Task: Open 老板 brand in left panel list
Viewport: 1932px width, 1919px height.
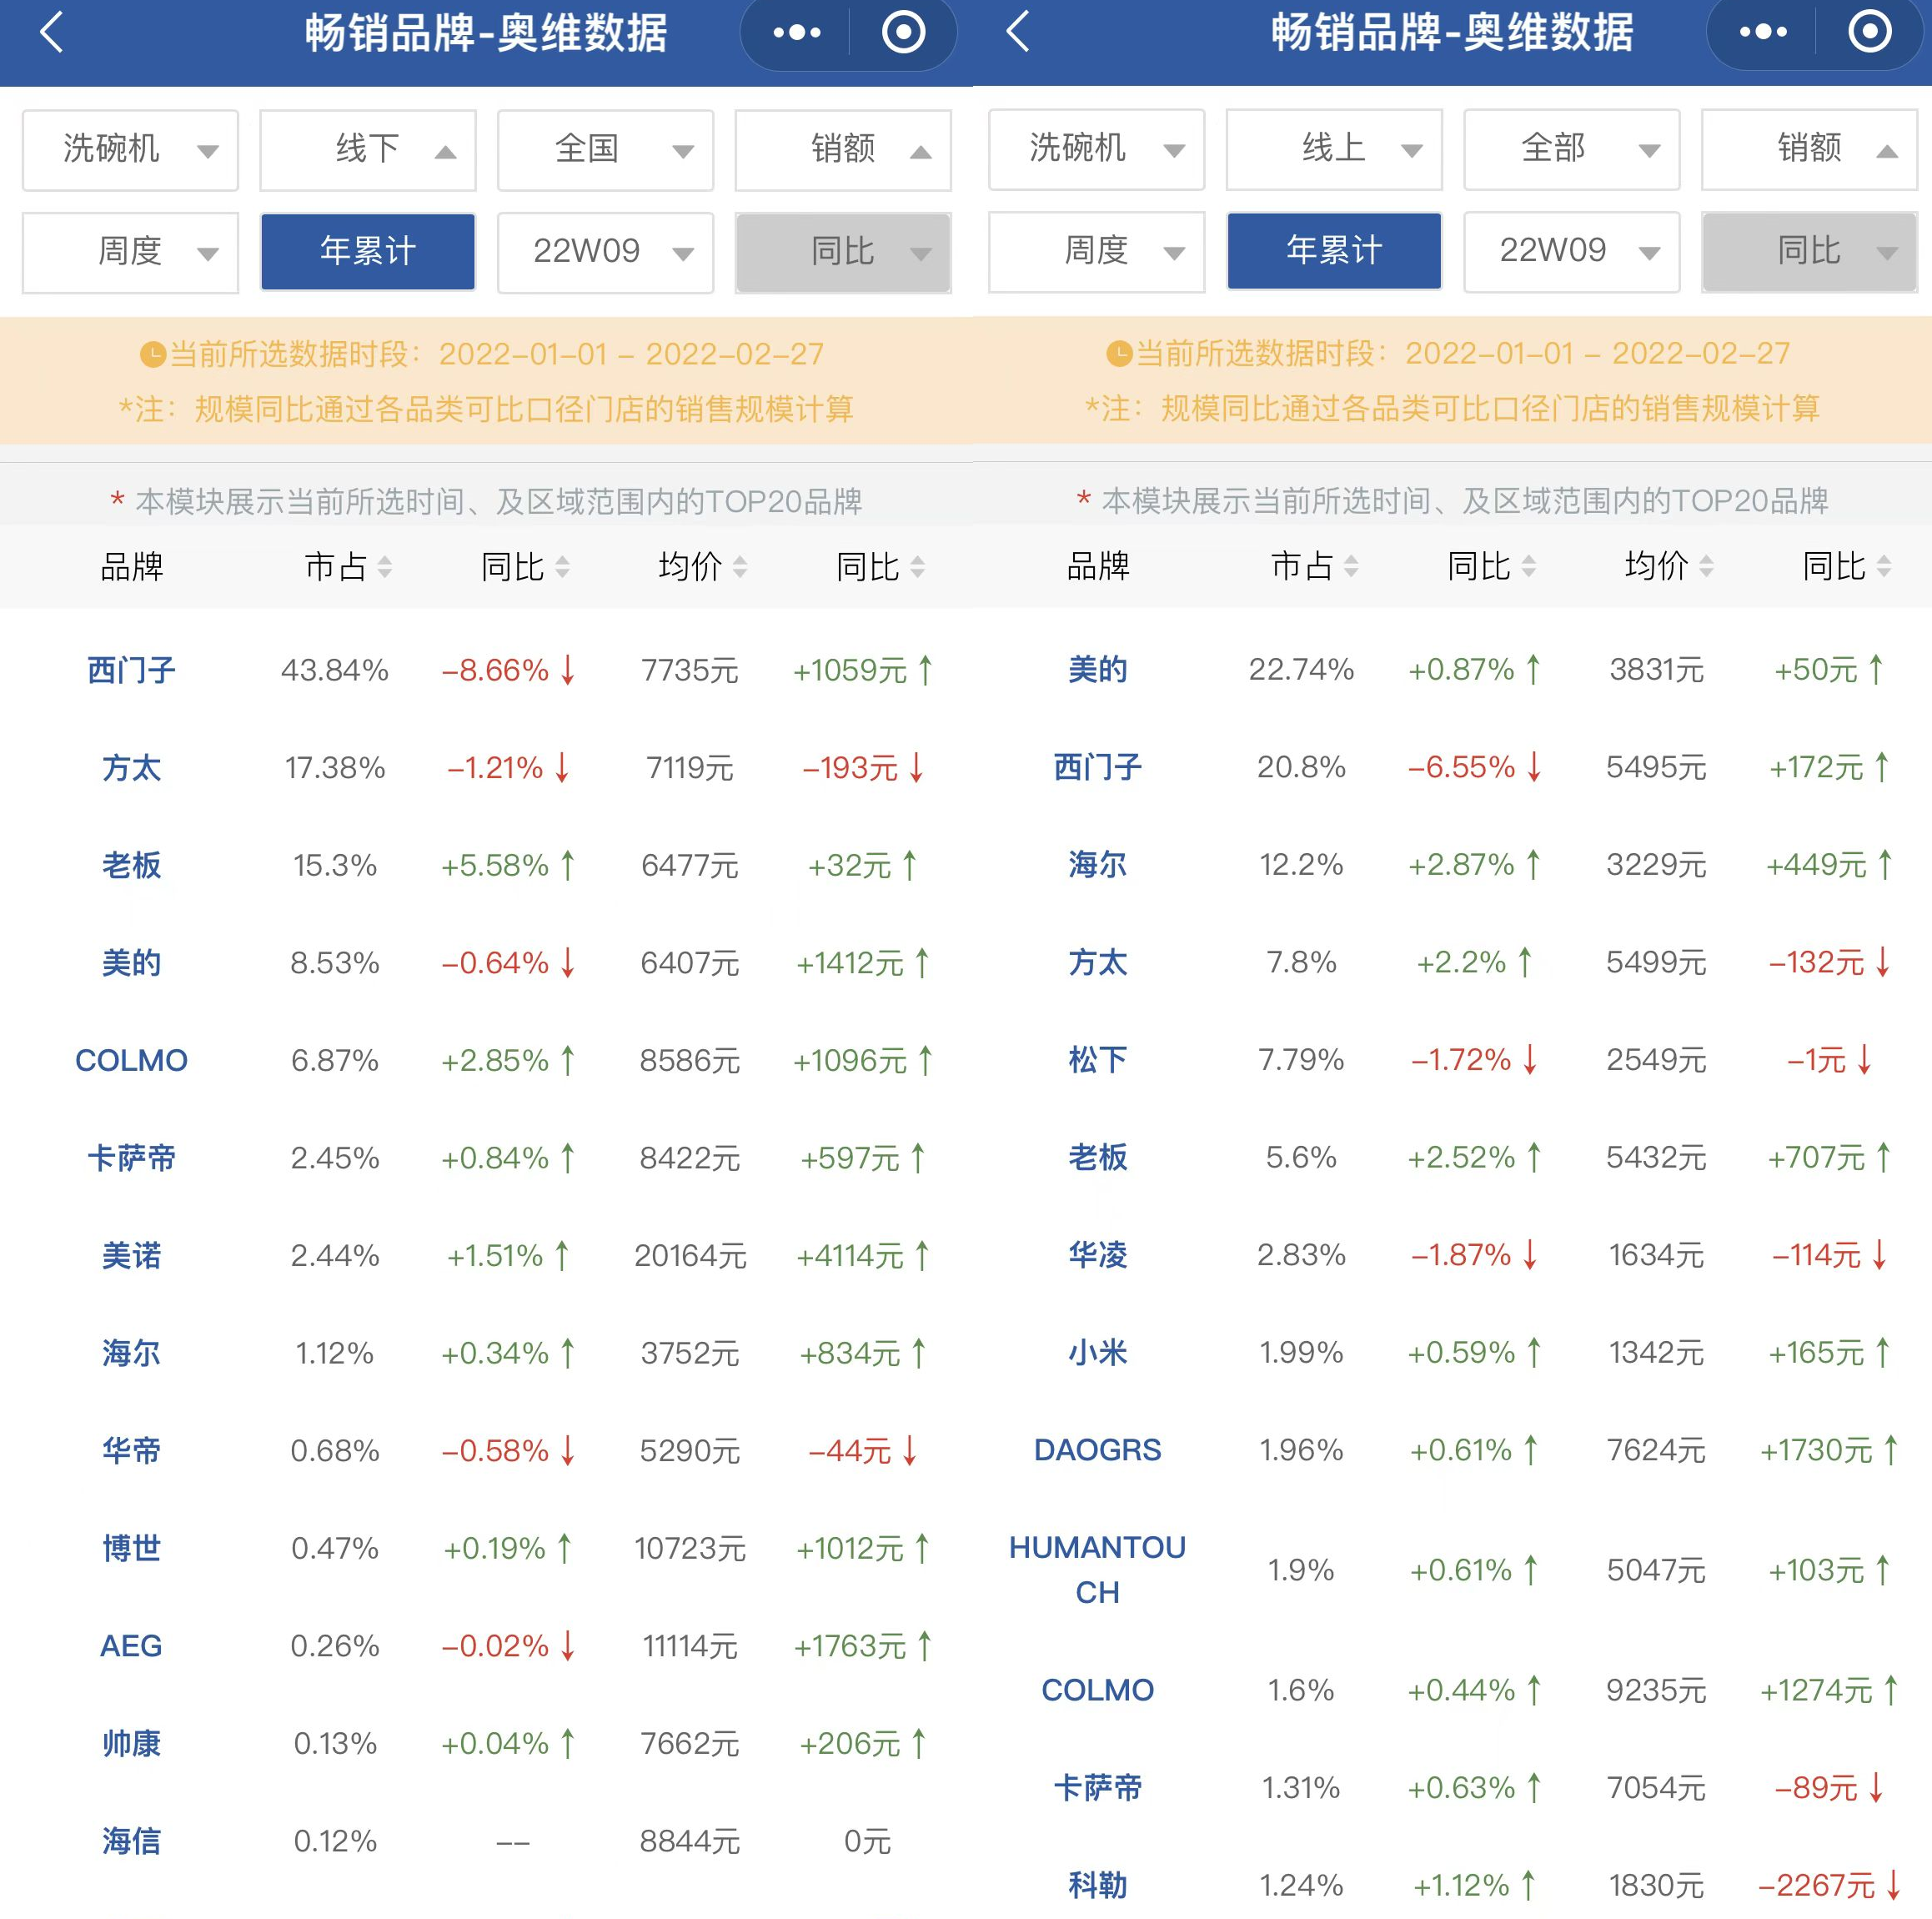Action: coord(131,865)
